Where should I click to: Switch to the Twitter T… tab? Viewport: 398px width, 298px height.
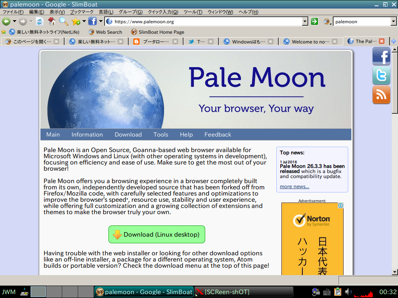tap(201, 42)
